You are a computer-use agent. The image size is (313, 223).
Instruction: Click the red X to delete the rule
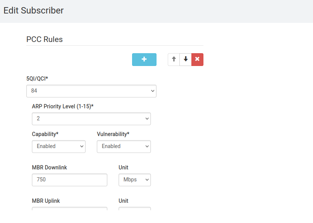(197, 59)
